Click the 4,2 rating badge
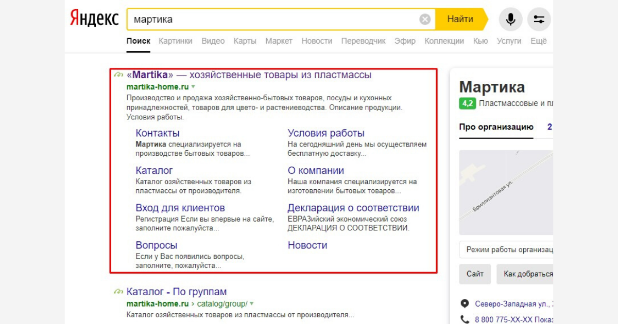This screenshot has width=618, height=324. [x=468, y=103]
